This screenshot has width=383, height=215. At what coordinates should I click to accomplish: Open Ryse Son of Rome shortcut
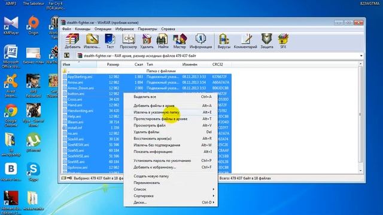(34, 115)
